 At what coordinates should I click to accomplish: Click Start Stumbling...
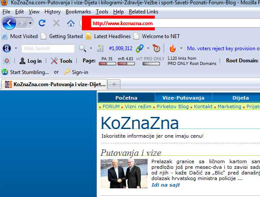click(29, 72)
